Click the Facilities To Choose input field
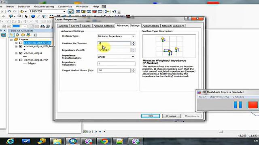The width and height of the screenshot is (259, 145). 114,43
